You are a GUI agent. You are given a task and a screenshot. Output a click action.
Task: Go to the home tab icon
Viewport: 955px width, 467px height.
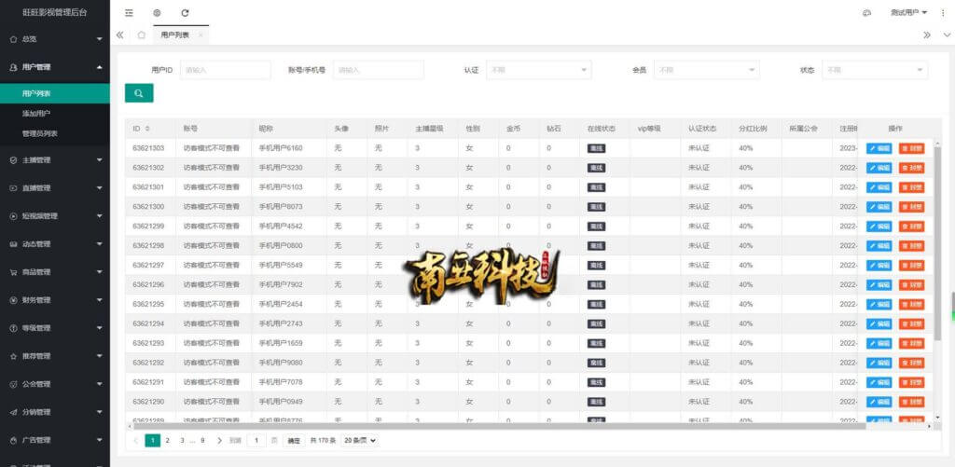tap(142, 35)
